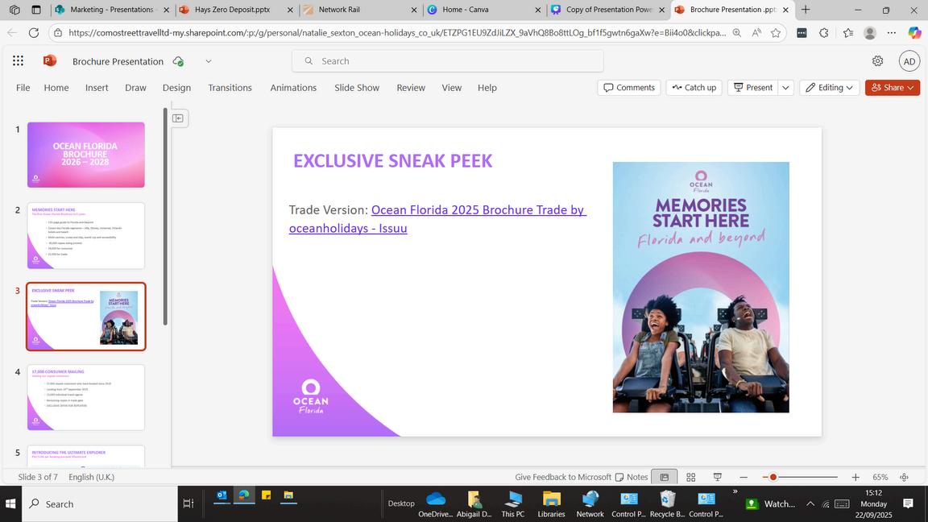This screenshot has height=522, width=928.
Task: Open the Office app launcher grid
Action: [x=19, y=60]
